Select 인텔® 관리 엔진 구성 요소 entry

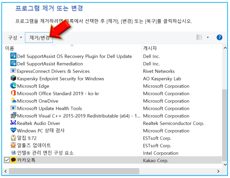click(45, 153)
